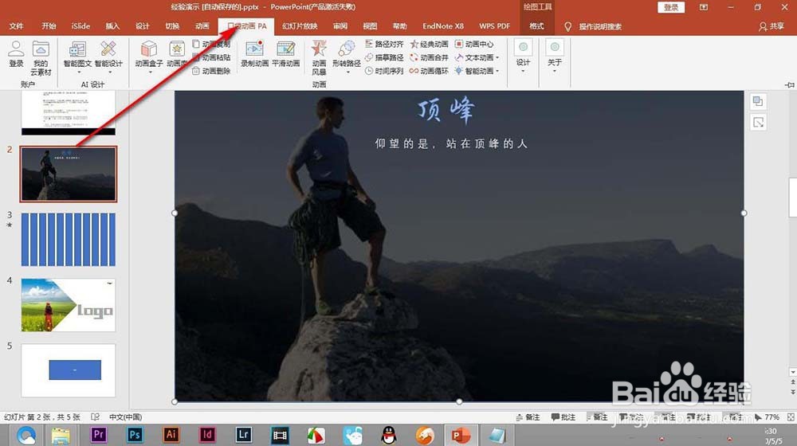This screenshot has height=446, width=797.
Task: Pin the ribbon with the pin icon
Action: pyautogui.click(x=789, y=85)
